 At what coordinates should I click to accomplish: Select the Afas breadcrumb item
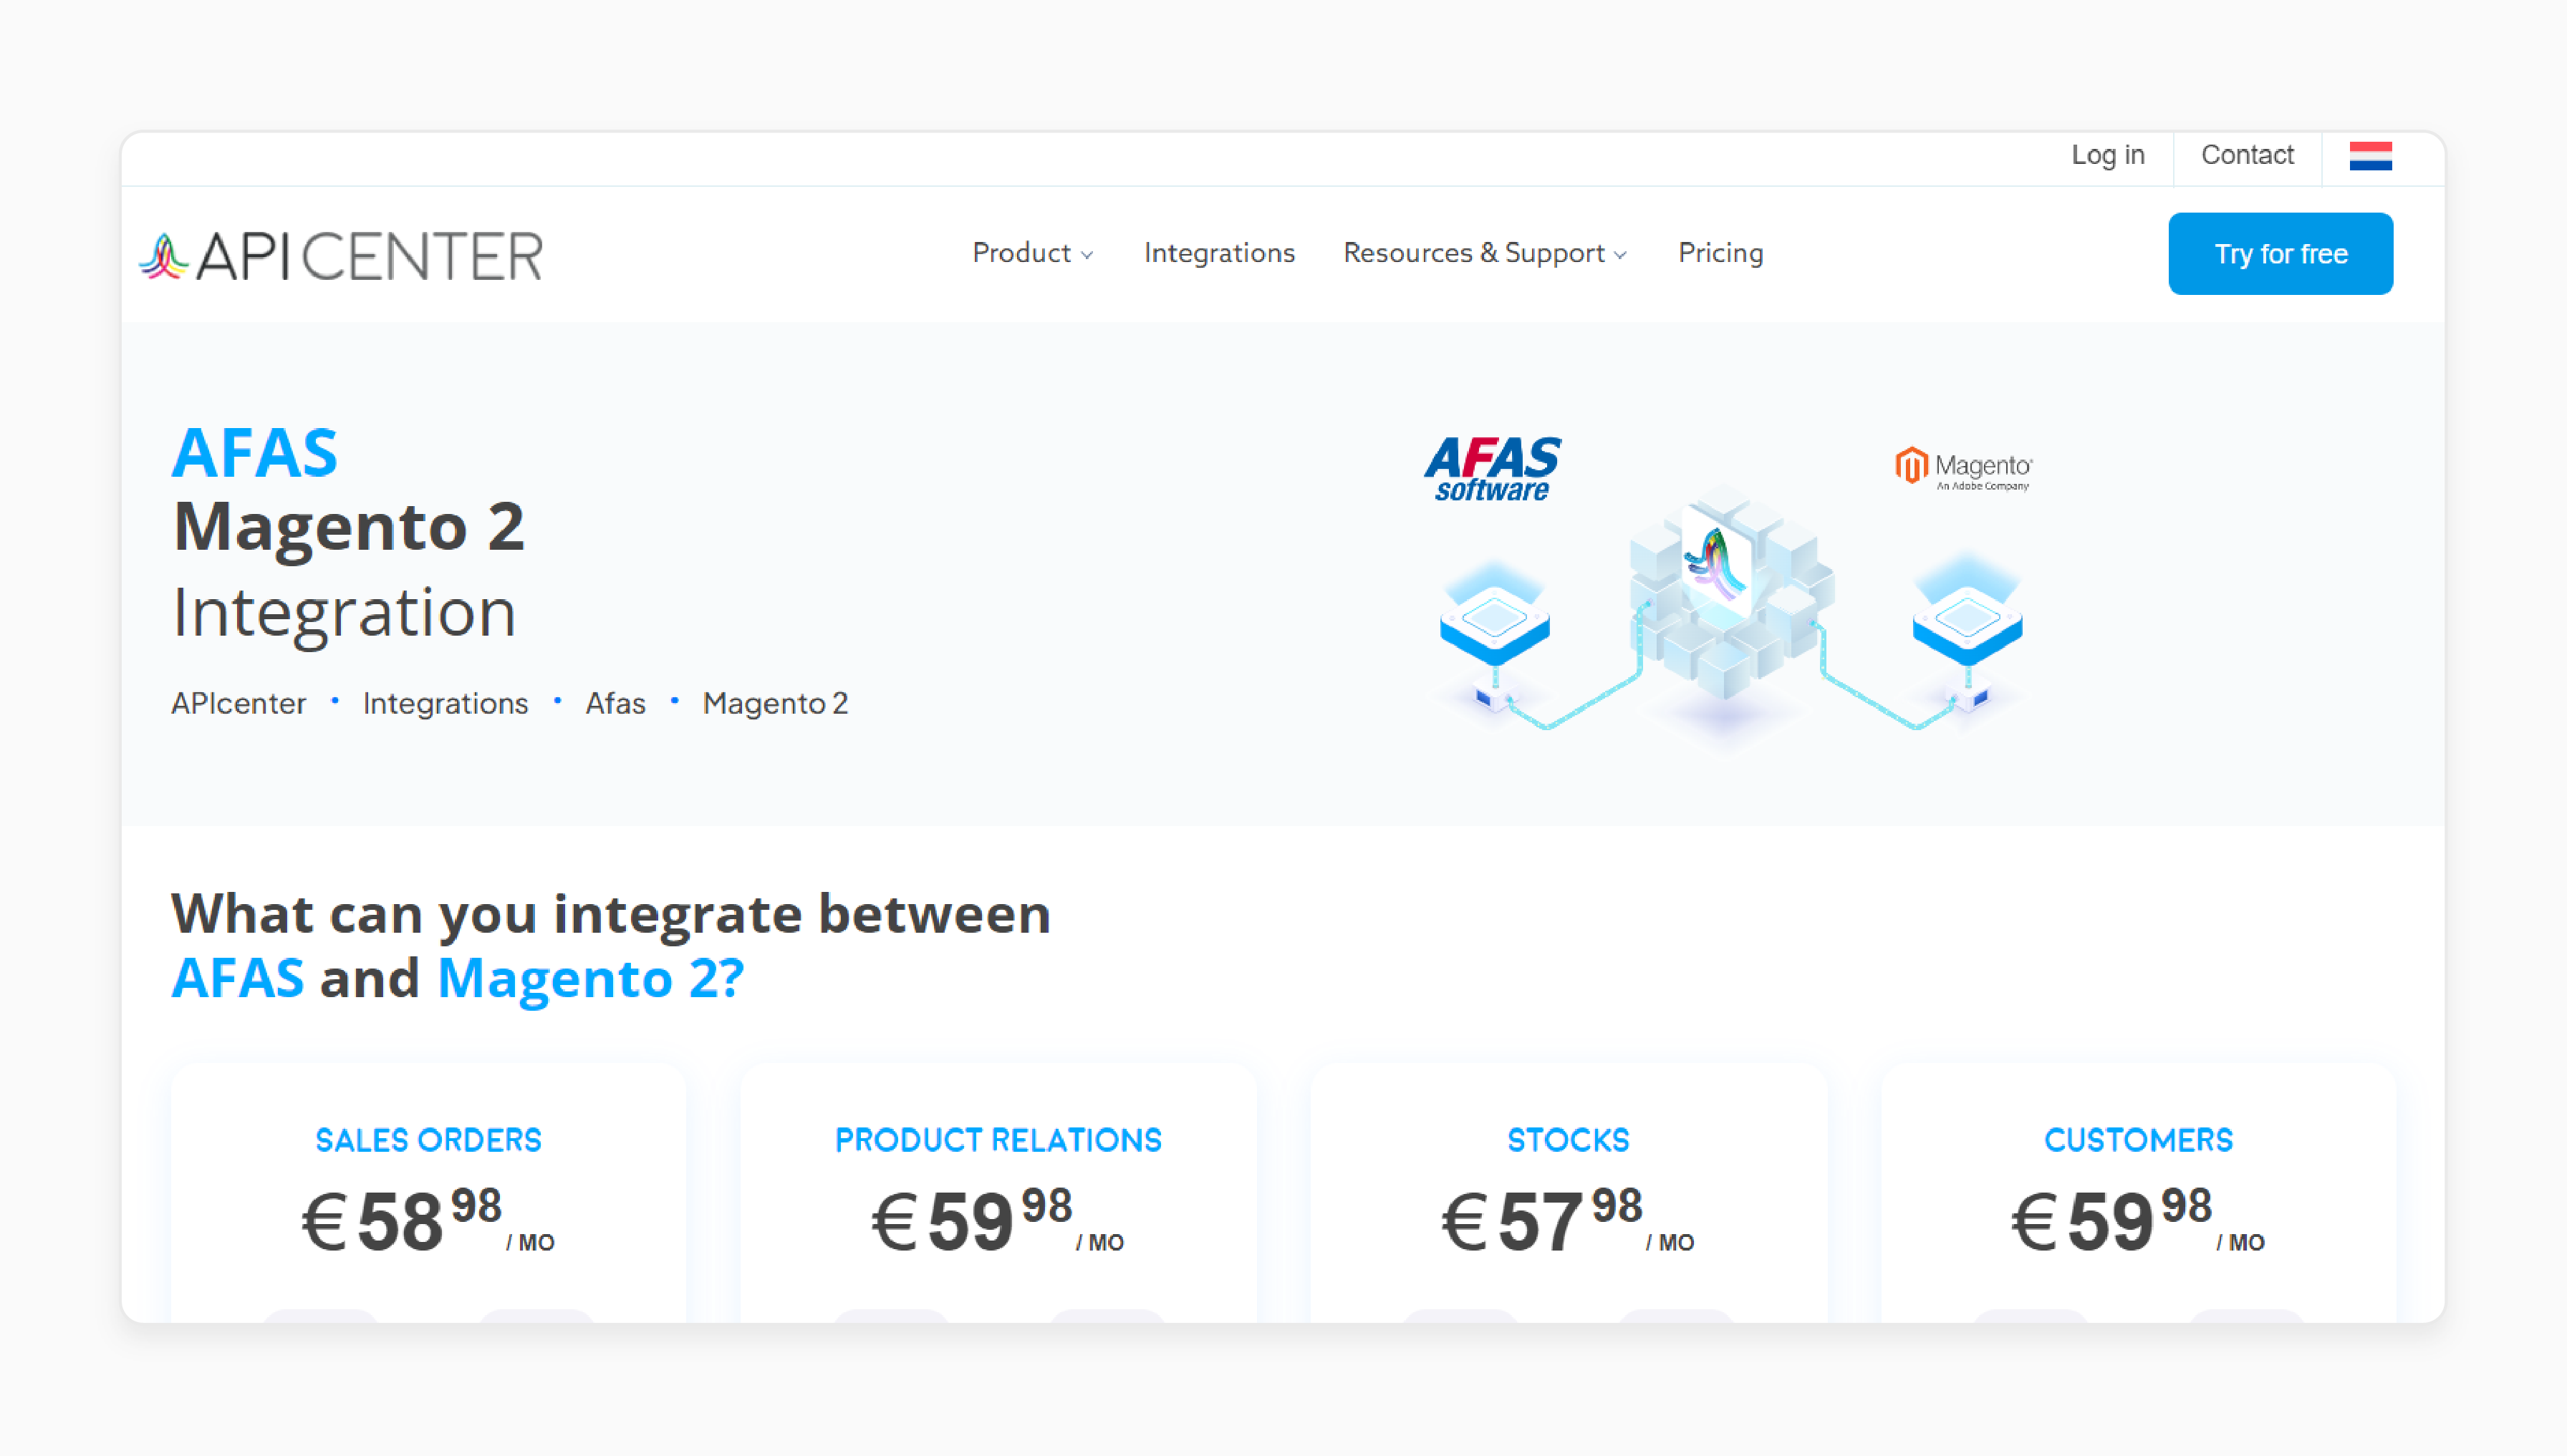coord(615,704)
